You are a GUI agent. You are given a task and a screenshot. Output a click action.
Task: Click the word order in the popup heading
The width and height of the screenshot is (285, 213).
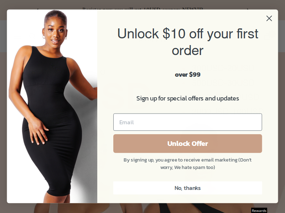188,50
